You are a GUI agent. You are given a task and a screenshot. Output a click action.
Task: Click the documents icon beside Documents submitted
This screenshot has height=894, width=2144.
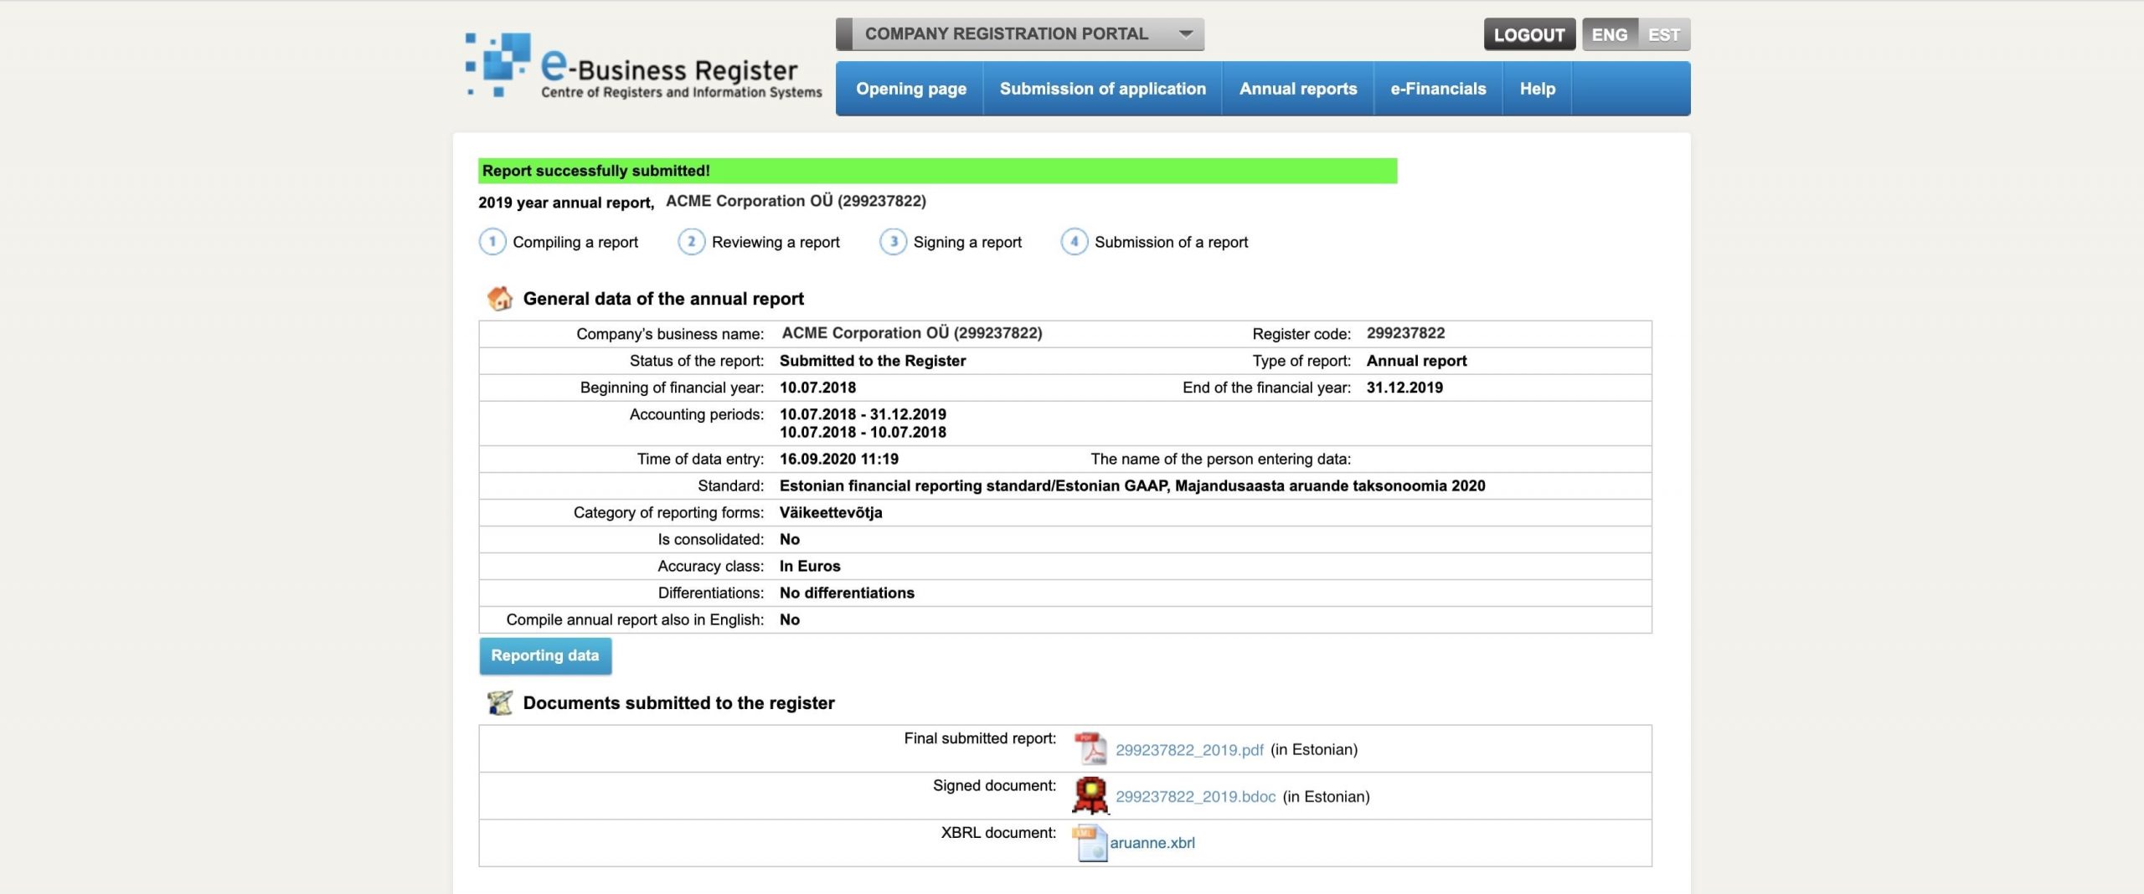tap(500, 702)
